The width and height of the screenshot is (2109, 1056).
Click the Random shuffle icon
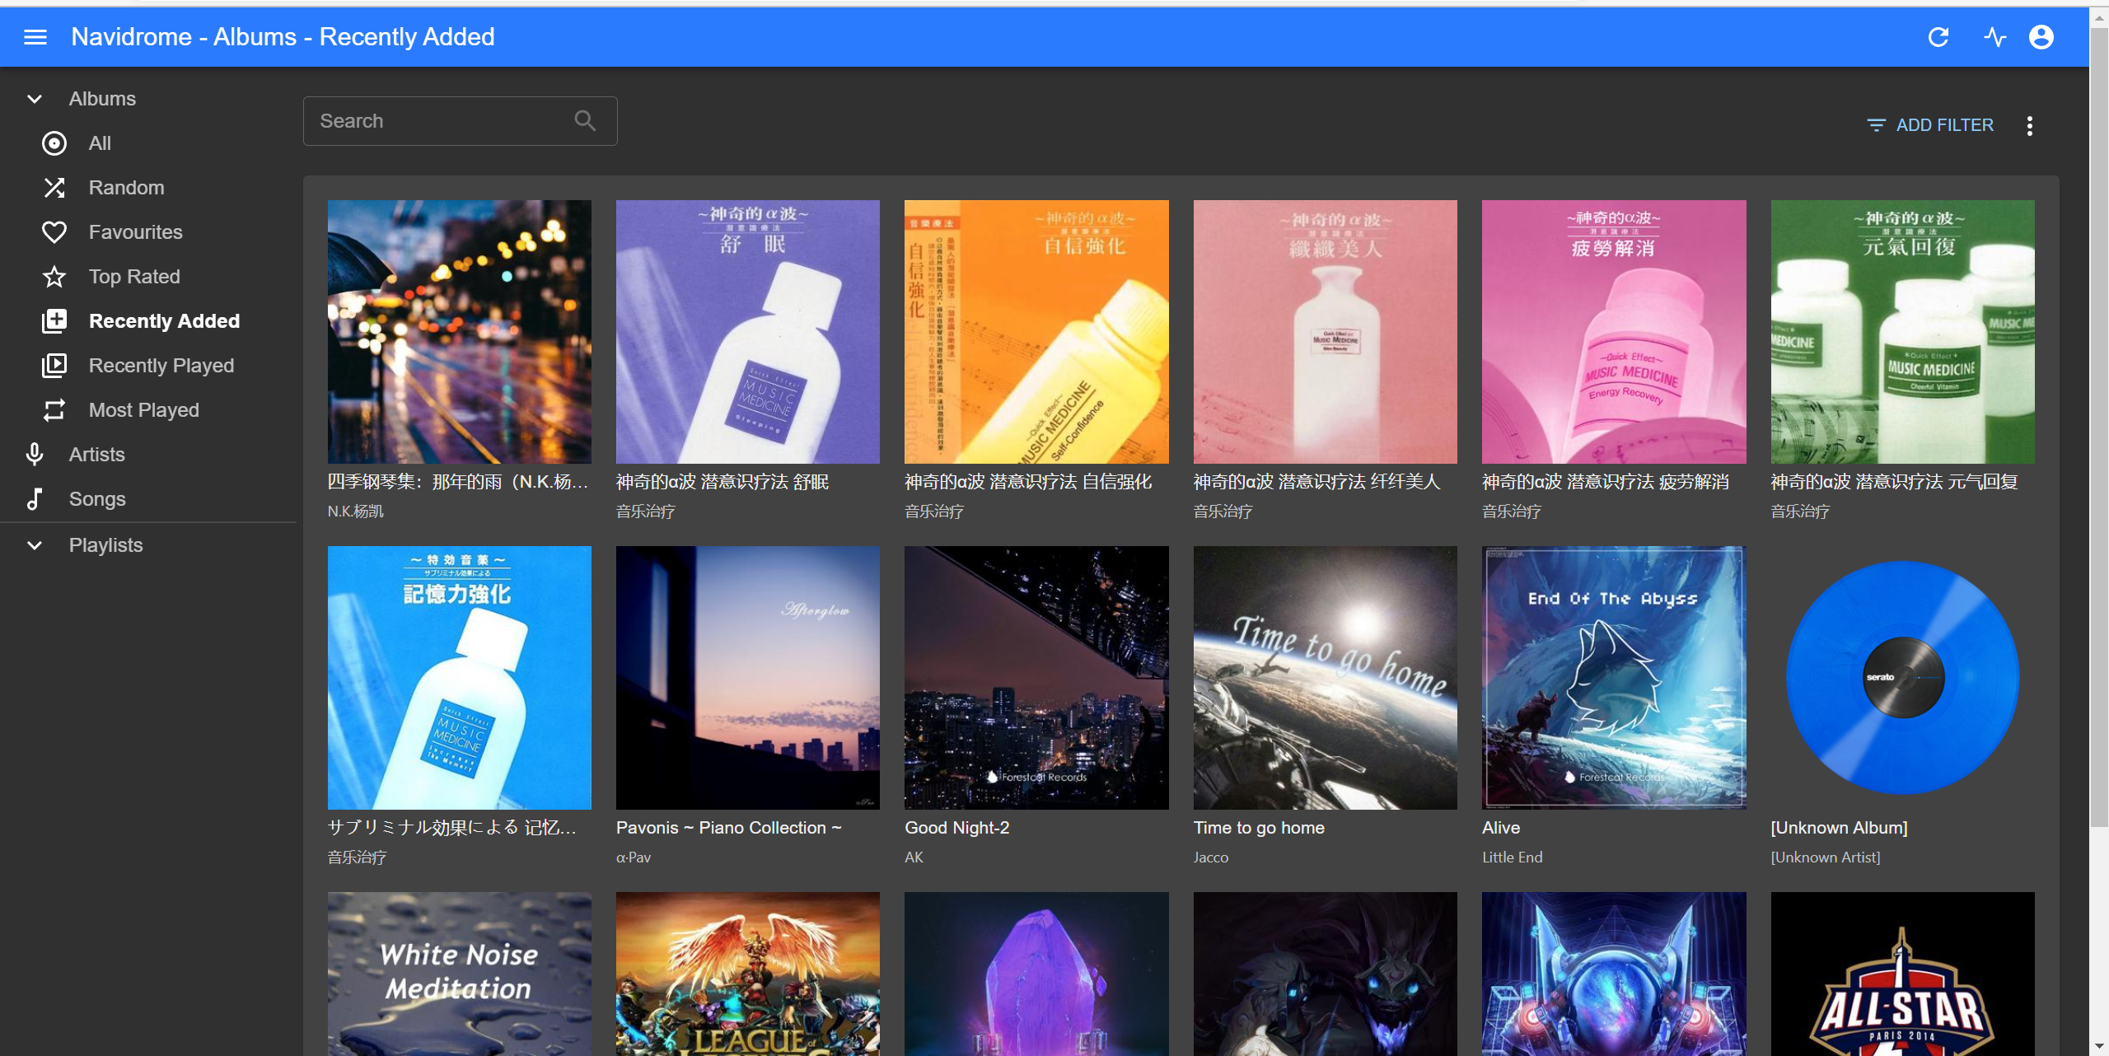(54, 188)
